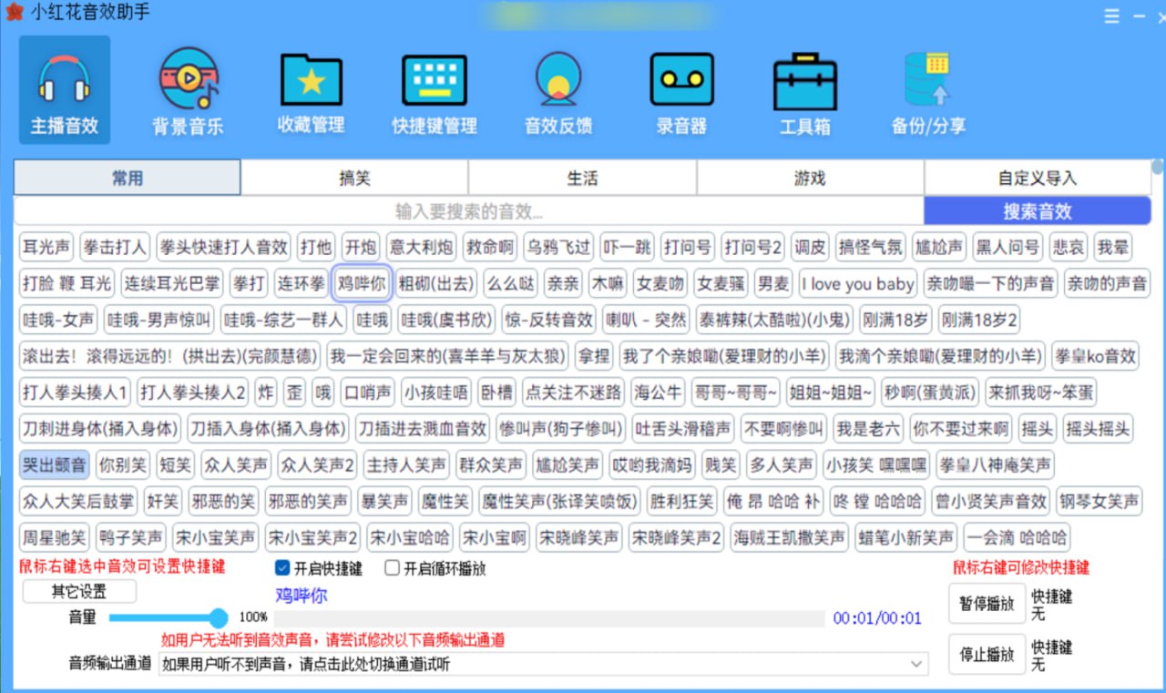Open 备份/分享 backup and share
This screenshot has width=1166, height=693.
pyautogui.click(x=927, y=89)
